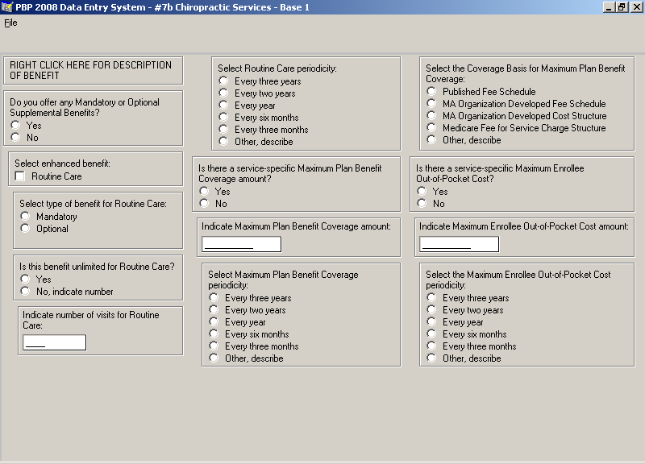Open the File menu
The width and height of the screenshot is (645, 464).
[10, 23]
